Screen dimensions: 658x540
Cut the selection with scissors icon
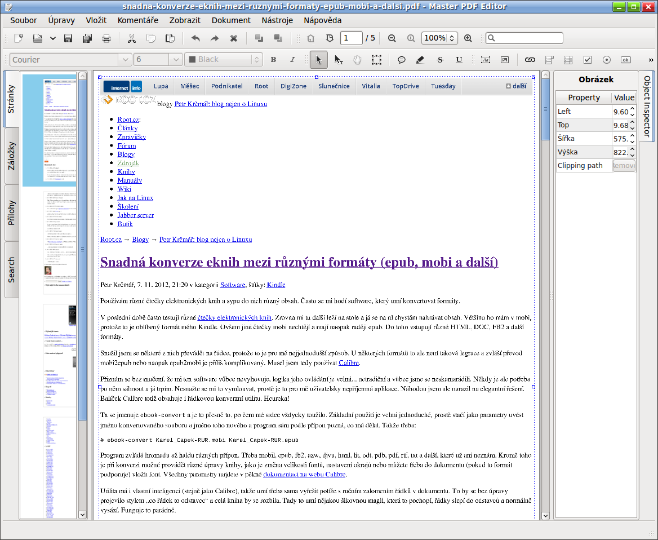click(x=132, y=38)
